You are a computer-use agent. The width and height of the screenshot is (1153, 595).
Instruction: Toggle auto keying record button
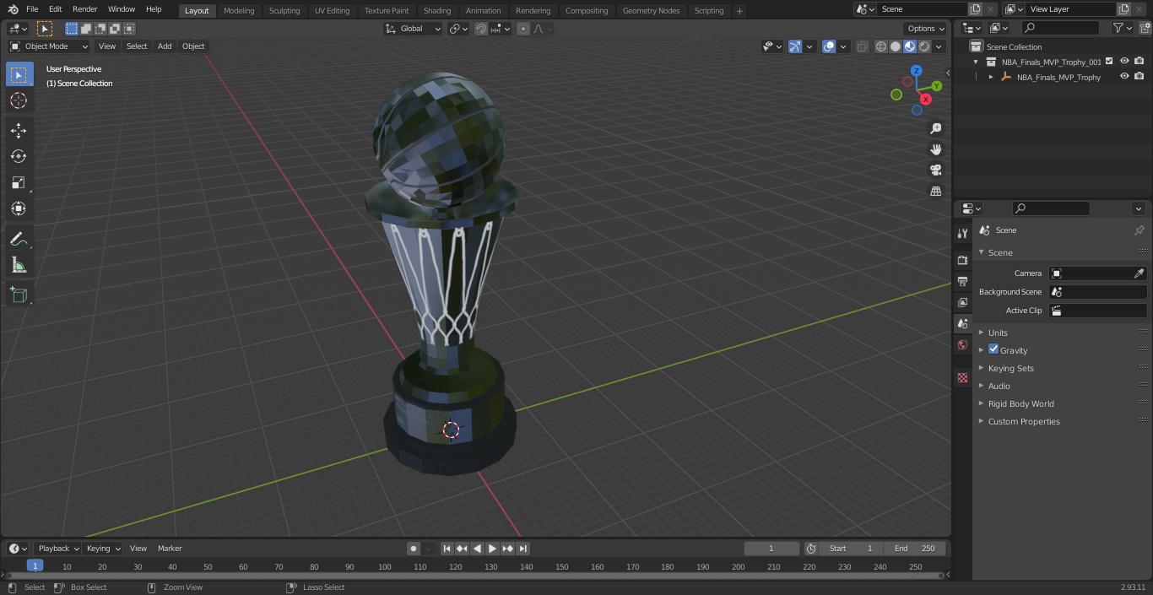413,549
